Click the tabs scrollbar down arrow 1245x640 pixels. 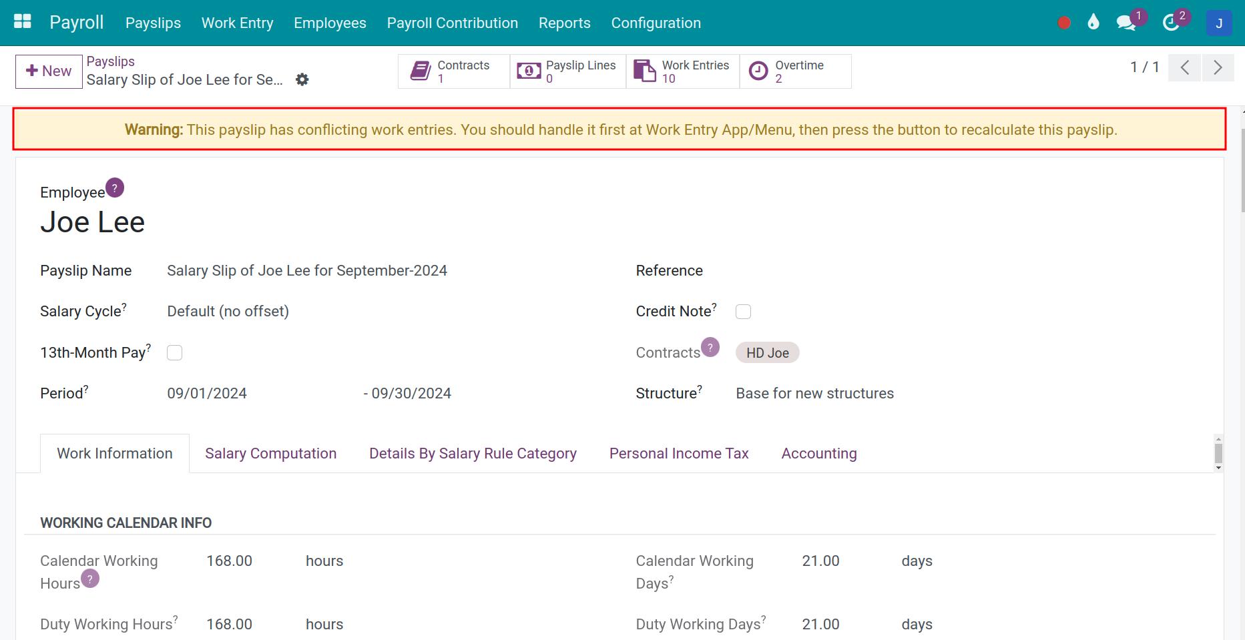(x=1218, y=468)
